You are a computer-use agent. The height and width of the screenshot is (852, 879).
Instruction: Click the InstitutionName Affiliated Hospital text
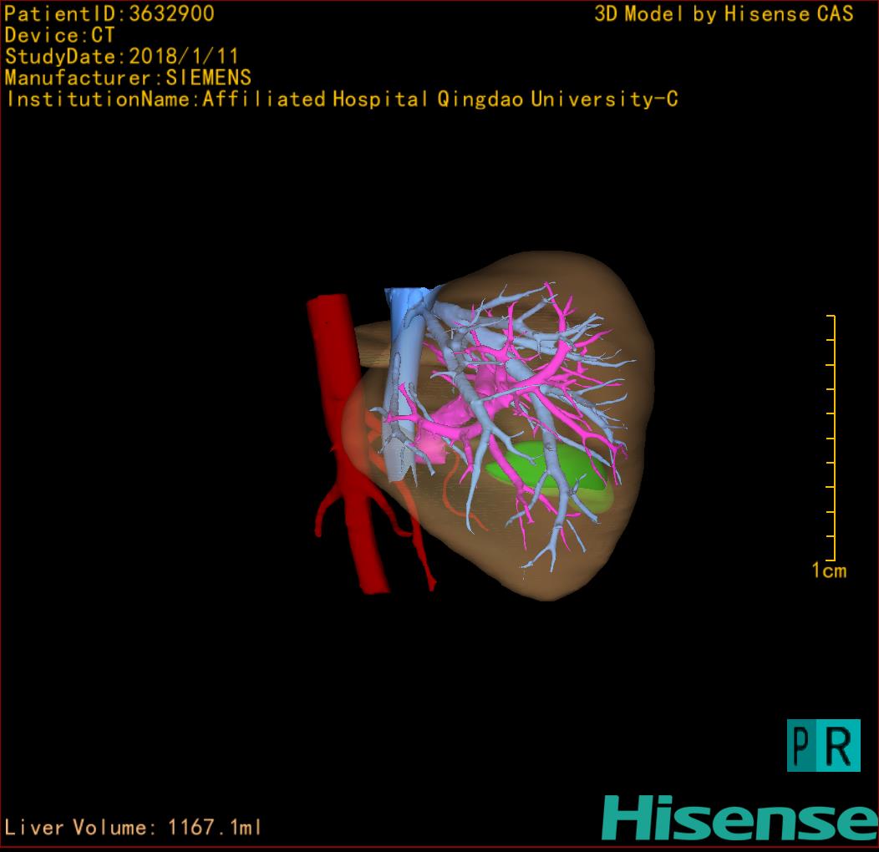pos(342,99)
